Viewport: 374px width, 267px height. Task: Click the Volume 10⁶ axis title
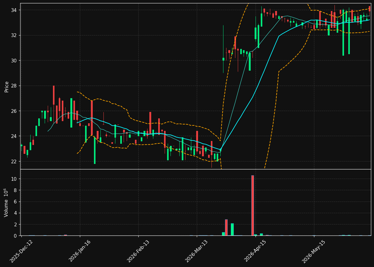pyautogui.click(x=6, y=202)
